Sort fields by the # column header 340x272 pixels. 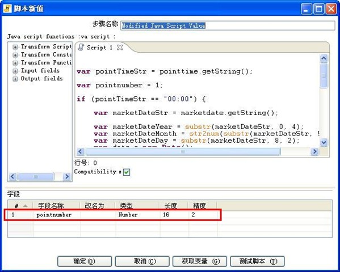pos(20,206)
